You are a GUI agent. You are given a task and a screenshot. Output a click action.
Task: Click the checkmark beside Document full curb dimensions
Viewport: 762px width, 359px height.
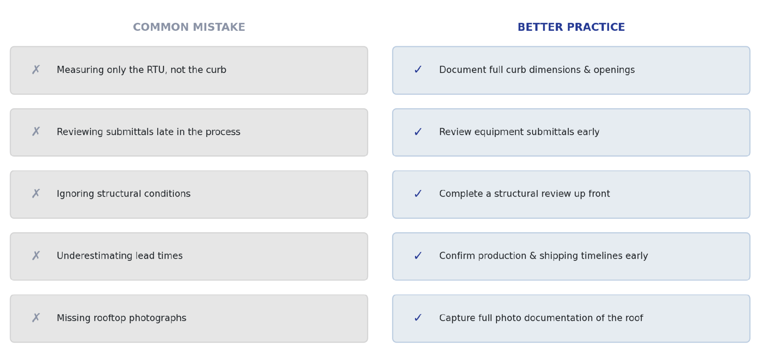tap(418, 69)
